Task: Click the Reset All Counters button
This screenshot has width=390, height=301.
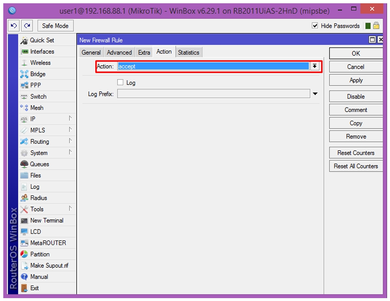Action: tap(355, 166)
